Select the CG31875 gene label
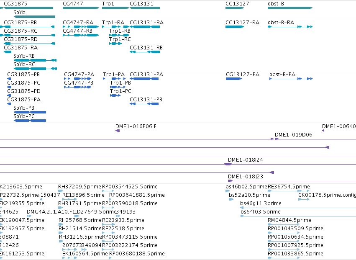356x260 pixels. tap(15, 4)
